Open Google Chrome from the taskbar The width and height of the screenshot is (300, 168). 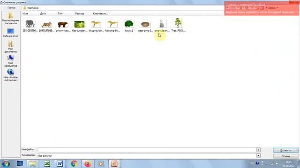coord(74,164)
